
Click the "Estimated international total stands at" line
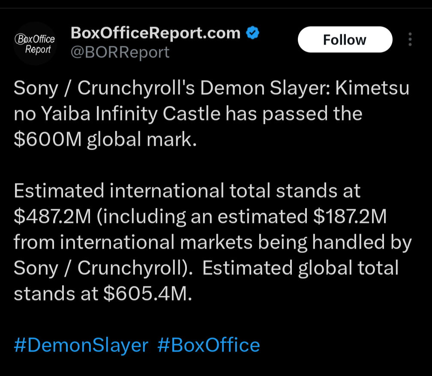(187, 191)
